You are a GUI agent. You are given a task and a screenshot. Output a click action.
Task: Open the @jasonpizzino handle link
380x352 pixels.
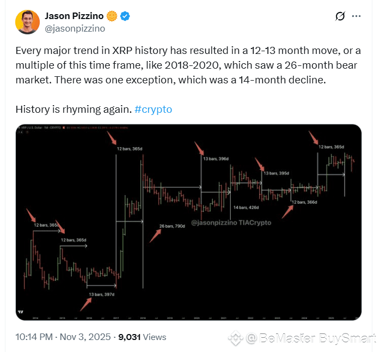click(x=75, y=28)
